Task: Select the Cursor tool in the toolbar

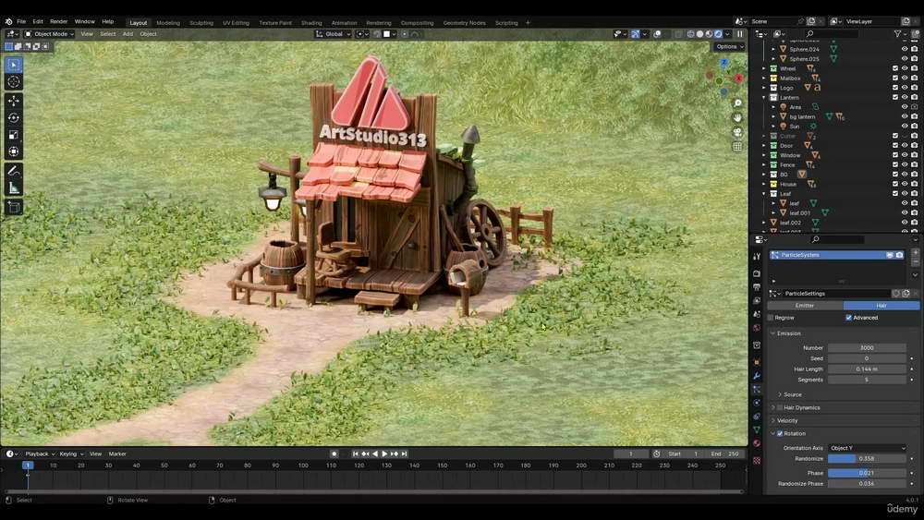Action: coord(14,82)
